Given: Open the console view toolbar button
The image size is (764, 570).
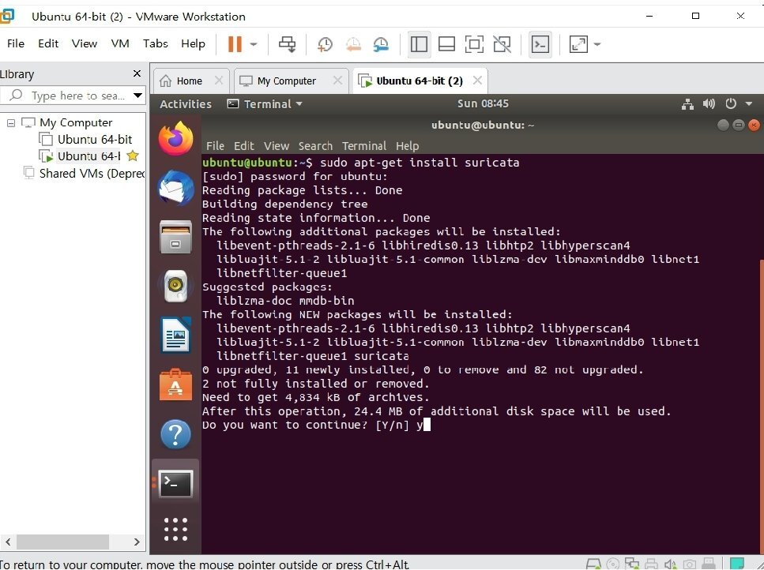Looking at the screenshot, I should pos(540,44).
